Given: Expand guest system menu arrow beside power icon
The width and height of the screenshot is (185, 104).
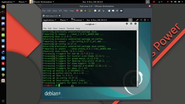Looking at the screenshot, I should [x=148, y=20].
